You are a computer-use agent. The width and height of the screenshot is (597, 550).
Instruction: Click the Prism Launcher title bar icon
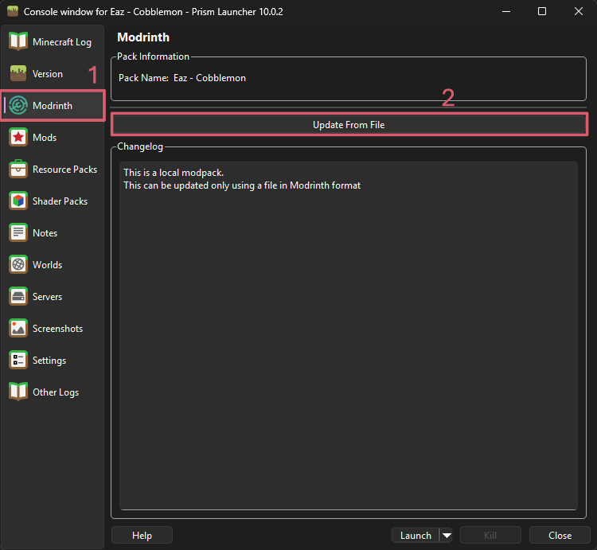click(12, 12)
